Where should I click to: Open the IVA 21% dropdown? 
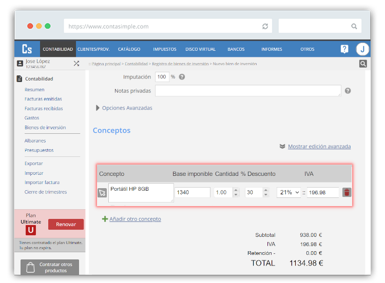(x=288, y=192)
